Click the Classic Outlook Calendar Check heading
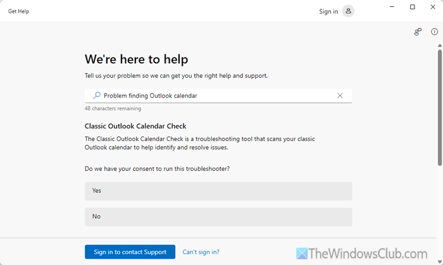 [x=135, y=126]
